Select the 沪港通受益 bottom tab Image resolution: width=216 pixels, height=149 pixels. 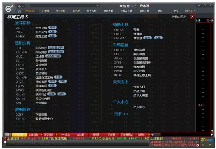click(127, 134)
